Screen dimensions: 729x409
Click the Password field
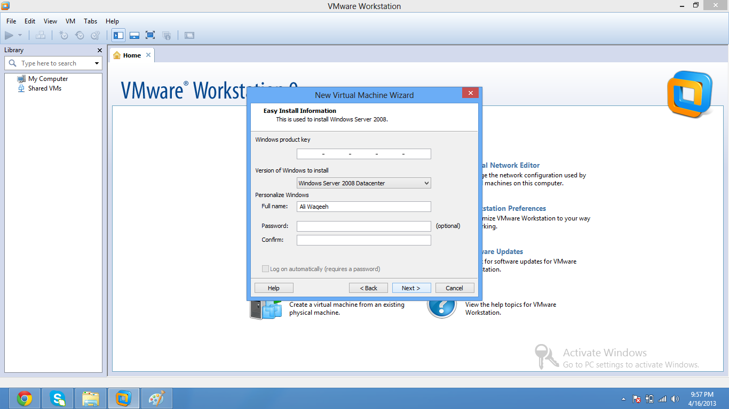pos(364,226)
